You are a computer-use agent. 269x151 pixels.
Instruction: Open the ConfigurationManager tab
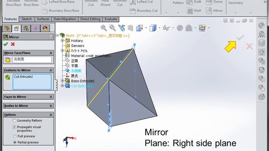(x=26, y=28)
